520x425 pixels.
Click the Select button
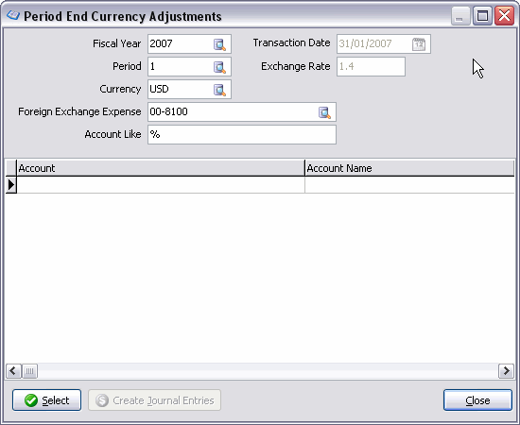tap(46, 400)
